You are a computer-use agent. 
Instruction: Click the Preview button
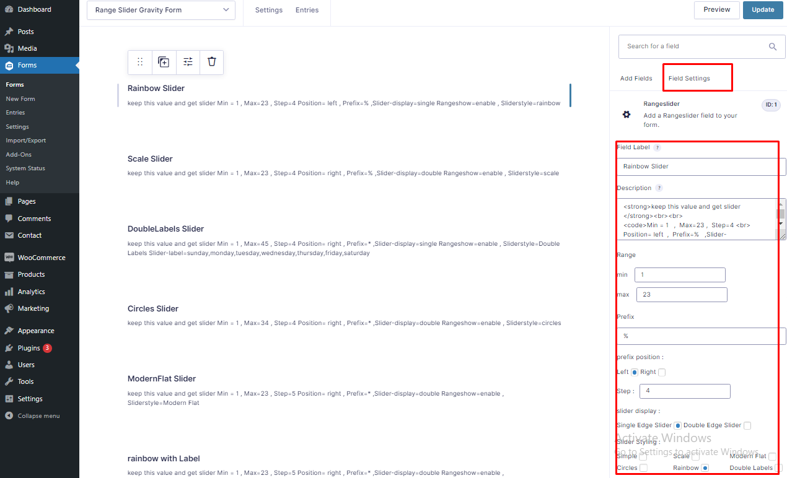click(716, 10)
